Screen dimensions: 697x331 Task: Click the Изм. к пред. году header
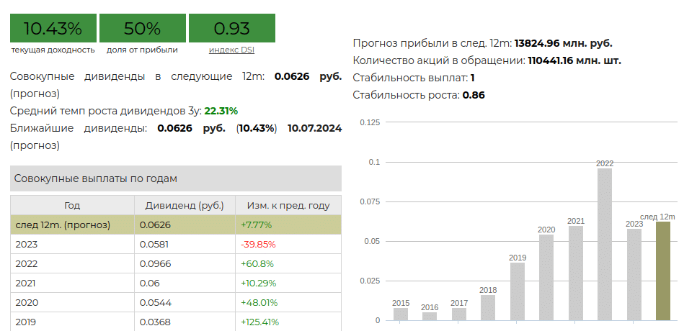[x=288, y=205]
